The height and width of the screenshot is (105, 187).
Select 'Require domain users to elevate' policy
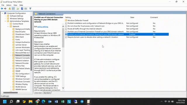pos(93,37)
